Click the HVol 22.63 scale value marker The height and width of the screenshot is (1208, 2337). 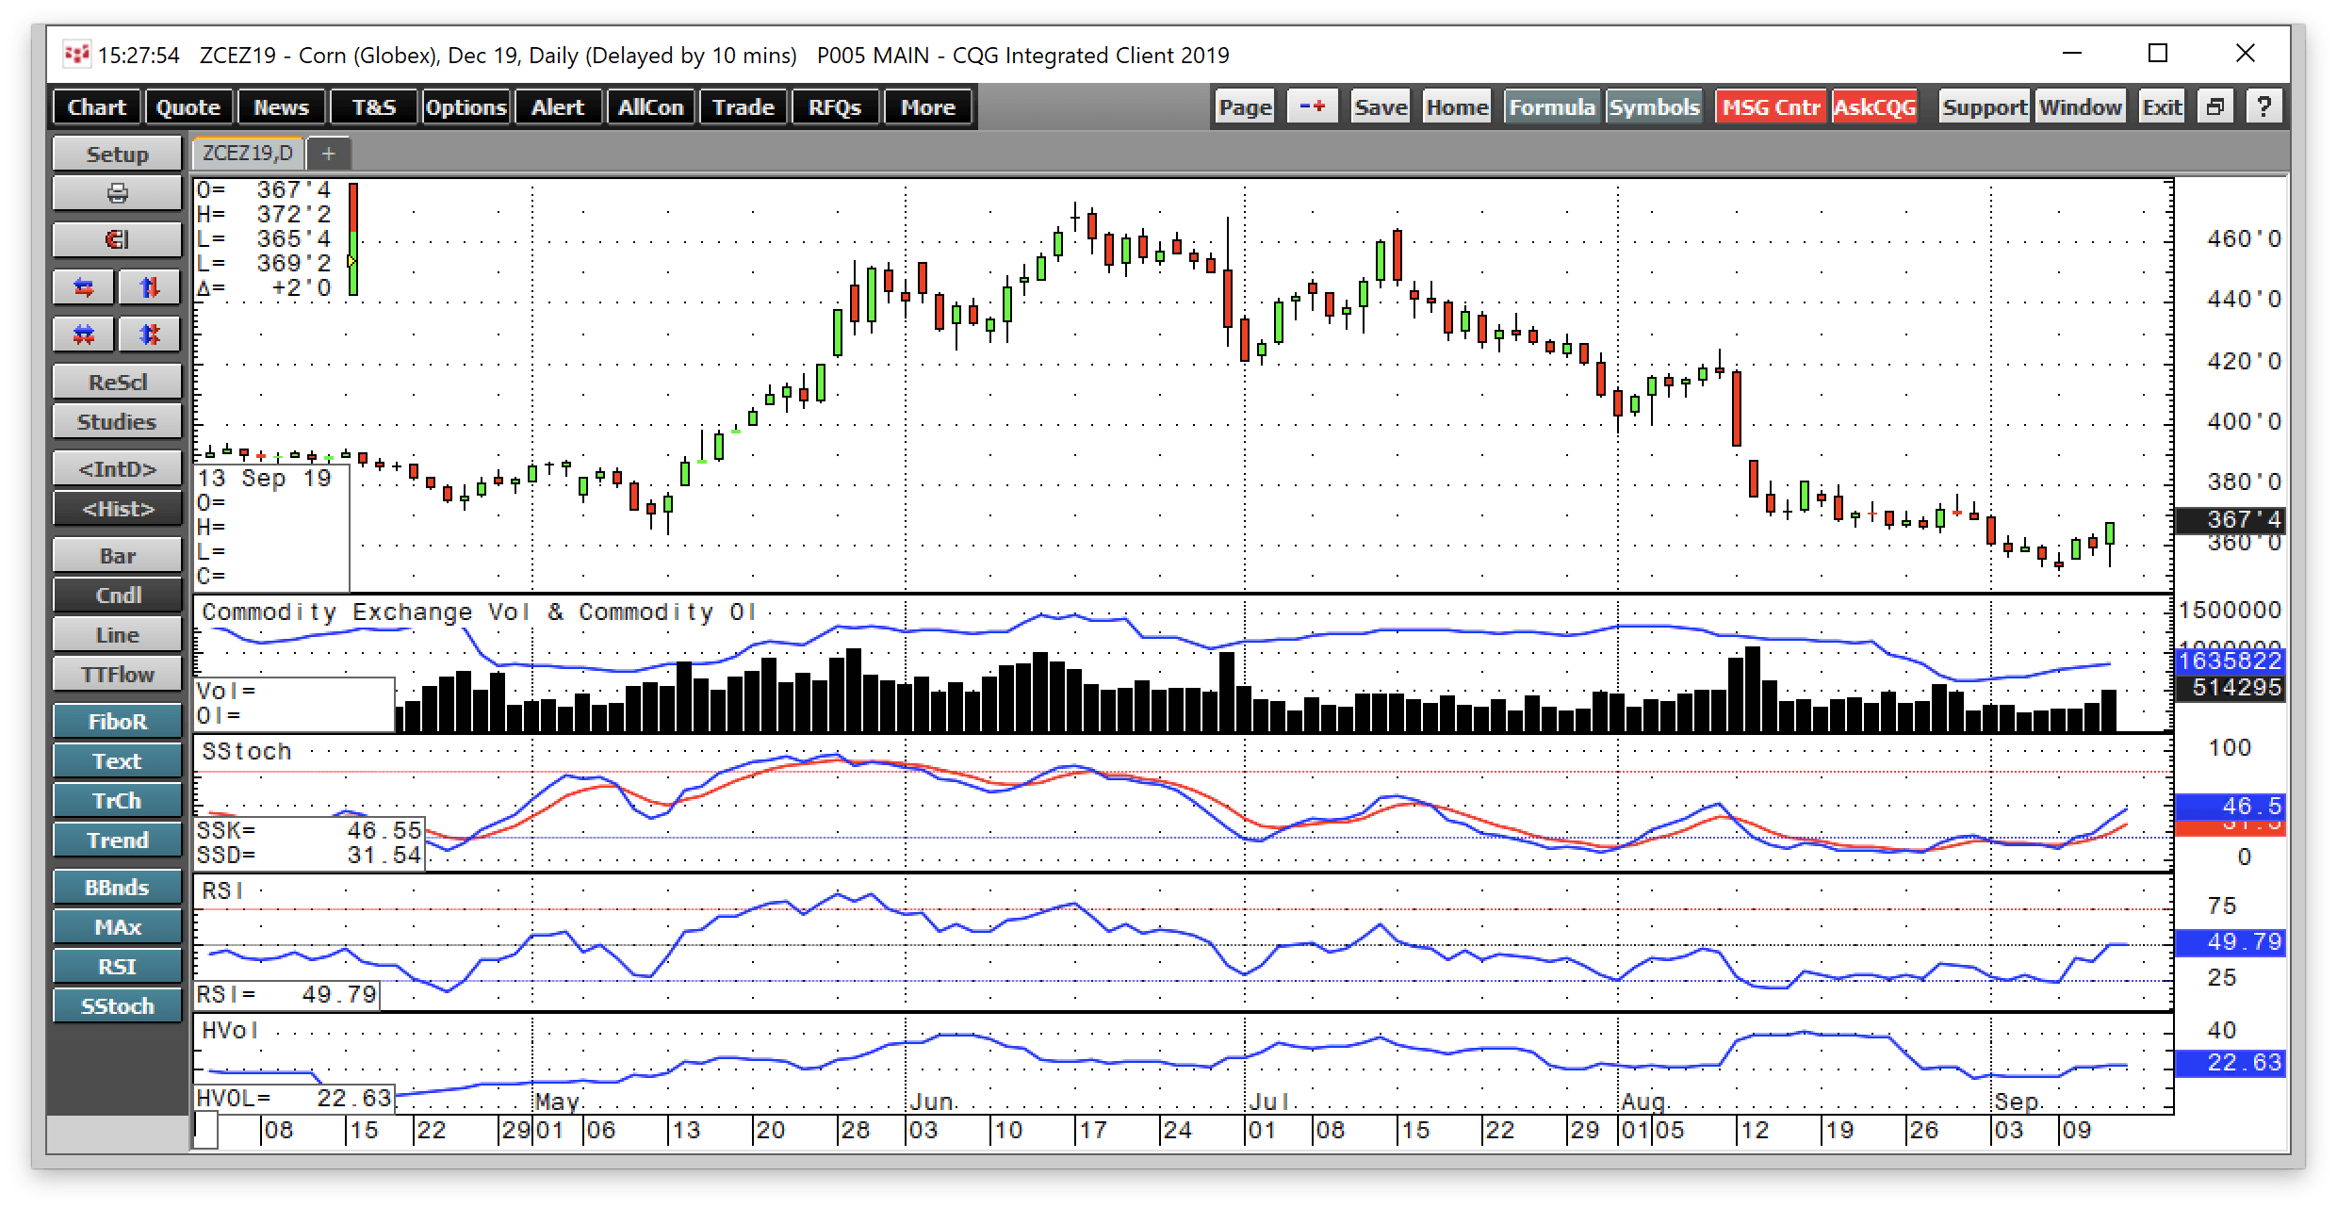2230,1062
